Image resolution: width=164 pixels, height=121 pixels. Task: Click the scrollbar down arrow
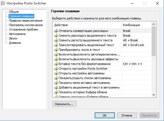(154, 95)
